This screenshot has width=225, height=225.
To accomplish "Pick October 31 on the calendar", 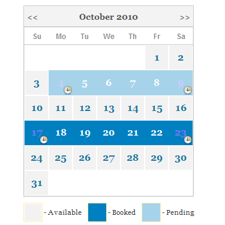I will (37, 183).
